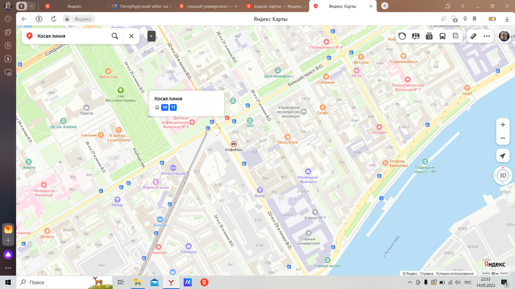Bookmark this page with bookmark icon
This screenshot has width=515, height=289.
pos(474,19)
